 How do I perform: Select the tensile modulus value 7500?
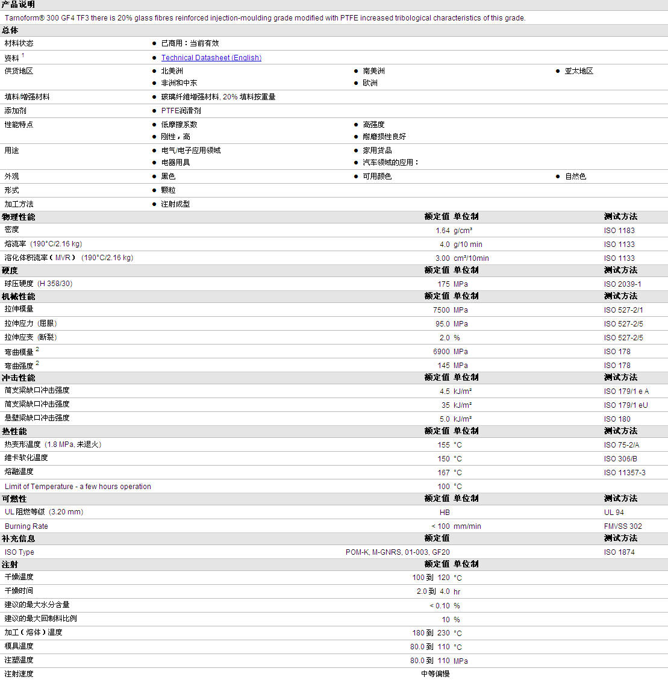point(442,311)
